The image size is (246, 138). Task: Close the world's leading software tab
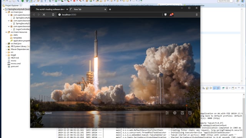[67, 9]
